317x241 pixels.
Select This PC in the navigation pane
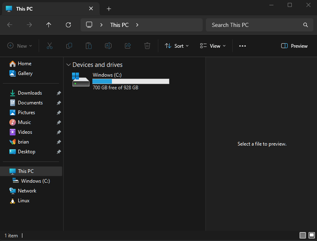tap(31, 171)
